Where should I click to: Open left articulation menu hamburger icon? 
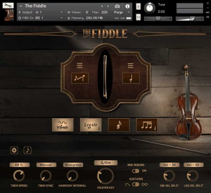click(80, 65)
